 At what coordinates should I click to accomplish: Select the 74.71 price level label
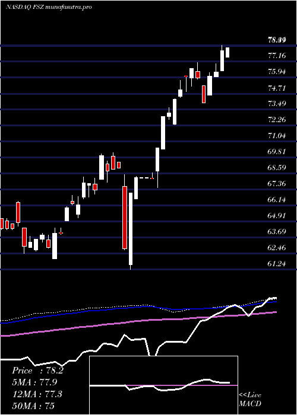coord(277,88)
